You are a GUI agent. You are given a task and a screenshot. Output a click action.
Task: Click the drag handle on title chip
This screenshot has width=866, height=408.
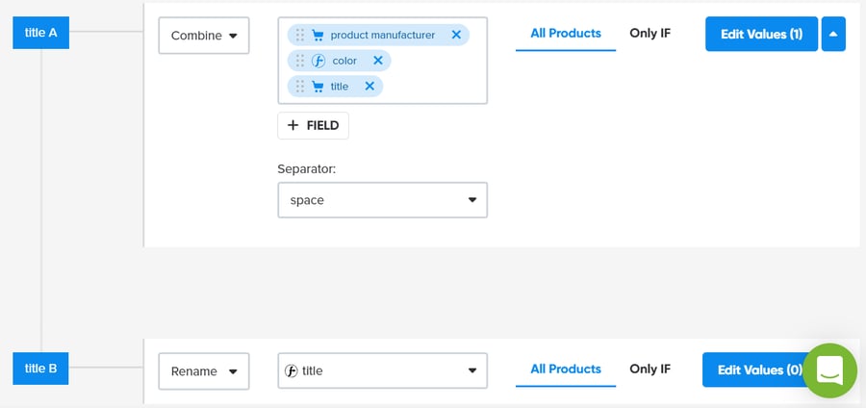pos(300,87)
